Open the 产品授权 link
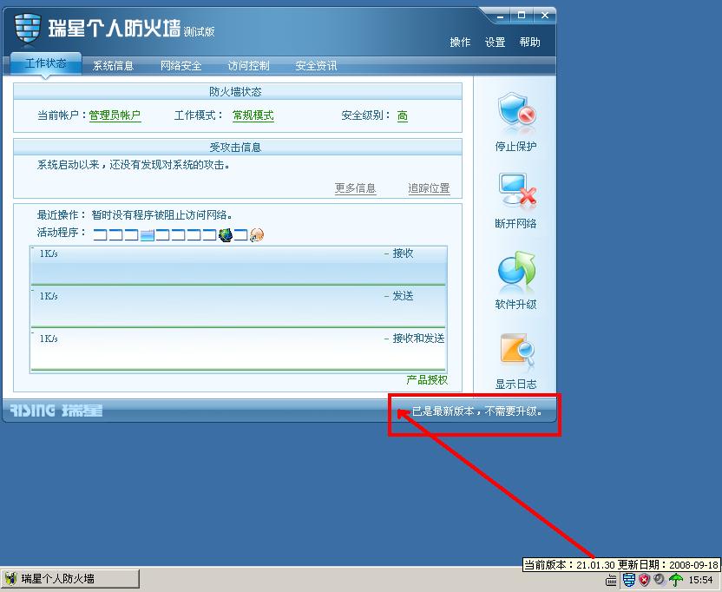The image size is (722, 592). click(427, 379)
